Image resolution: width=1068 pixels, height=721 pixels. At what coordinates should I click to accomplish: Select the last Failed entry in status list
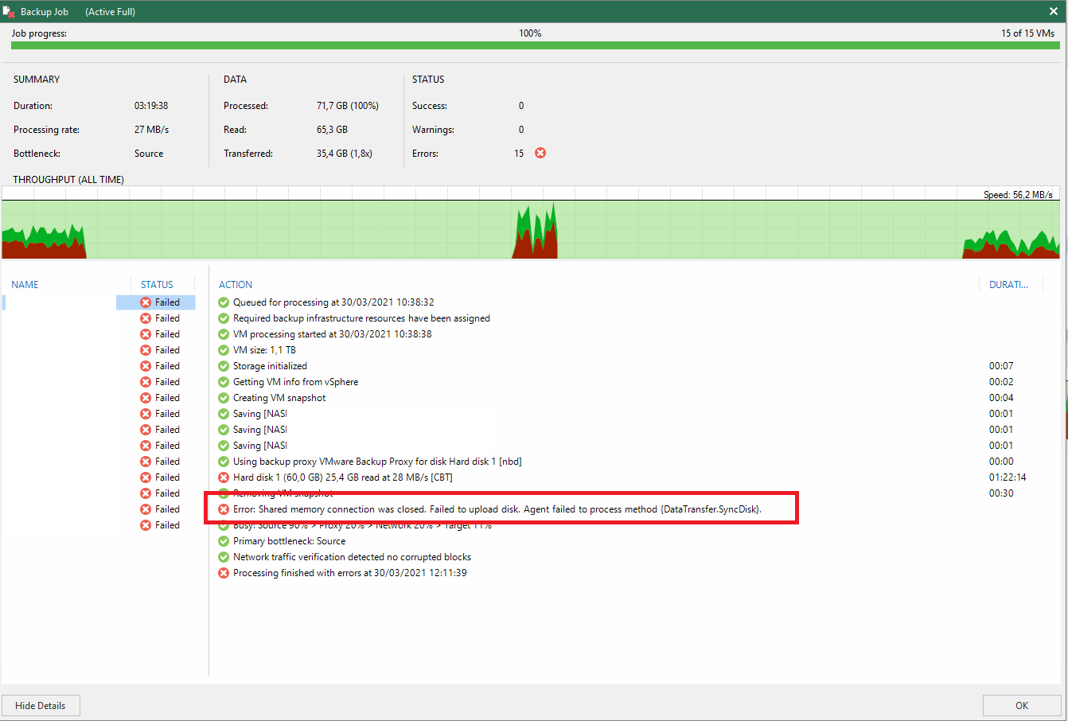pyautogui.click(x=160, y=525)
